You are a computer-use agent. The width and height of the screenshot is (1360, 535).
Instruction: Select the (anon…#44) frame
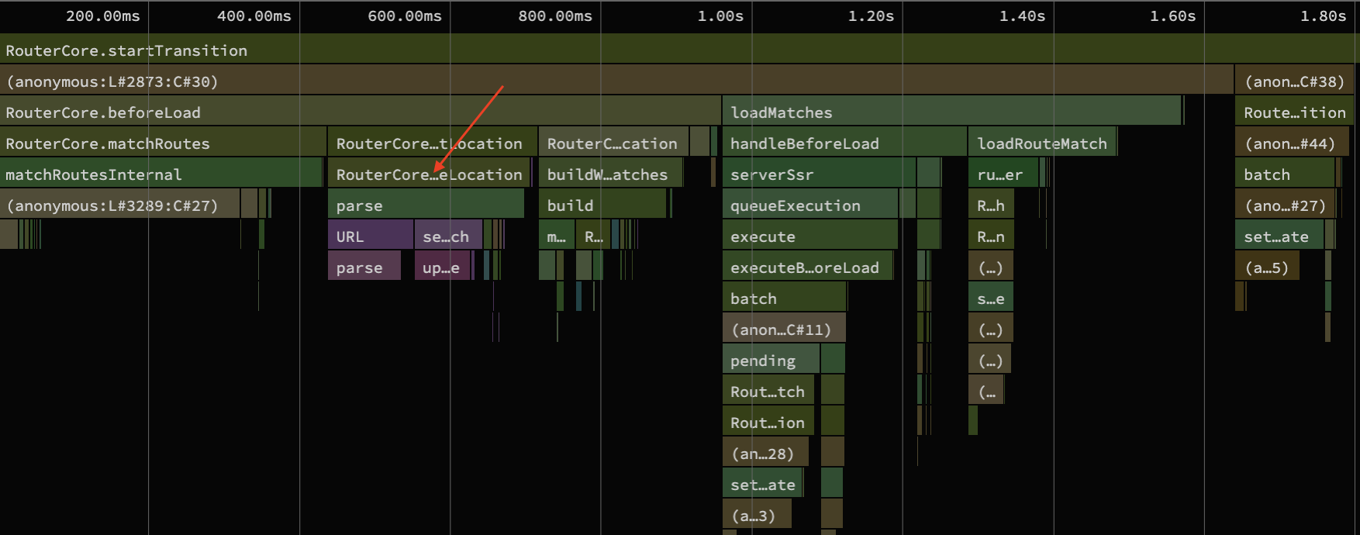click(x=1292, y=143)
